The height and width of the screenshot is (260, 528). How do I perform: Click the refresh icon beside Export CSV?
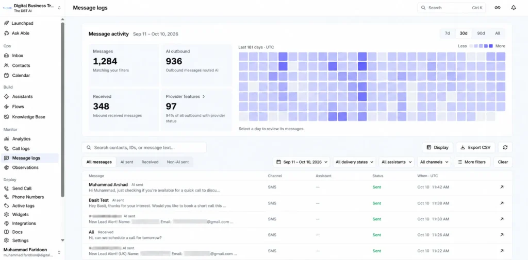(x=505, y=147)
